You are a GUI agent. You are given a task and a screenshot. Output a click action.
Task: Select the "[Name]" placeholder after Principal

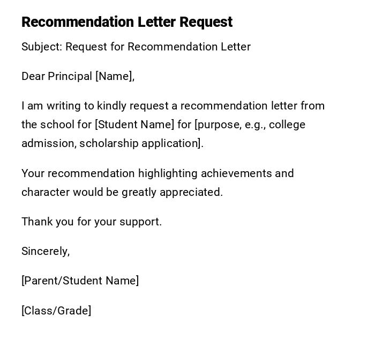click(x=115, y=76)
